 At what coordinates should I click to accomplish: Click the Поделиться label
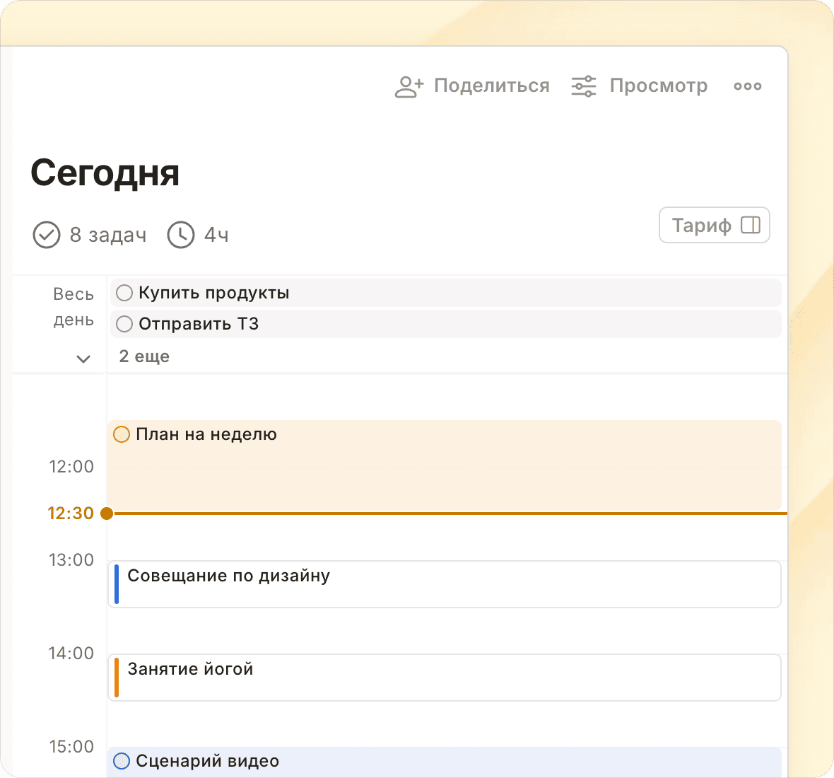coord(491,86)
